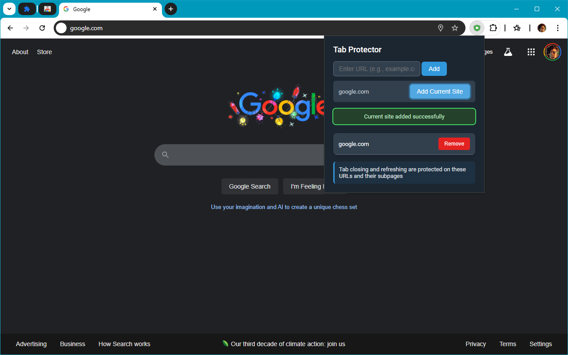This screenshot has width=568, height=355.
Task: Open the Chrome extensions puzzle icon
Action: pos(493,28)
